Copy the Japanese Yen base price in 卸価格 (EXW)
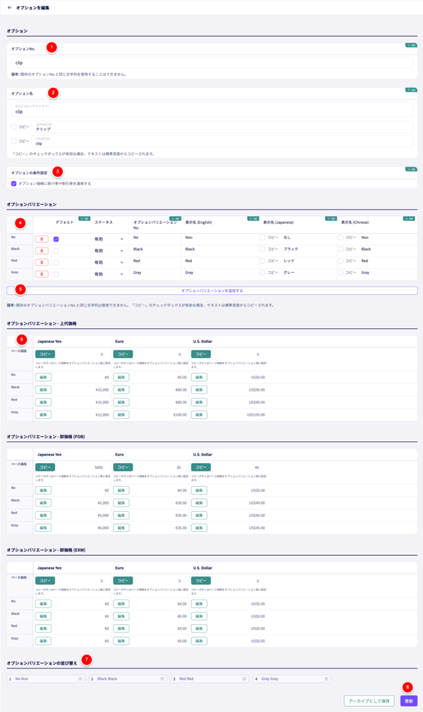 (x=45, y=581)
